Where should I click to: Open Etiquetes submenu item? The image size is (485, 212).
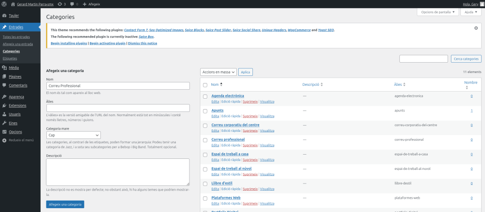pyautogui.click(x=10, y=58)
